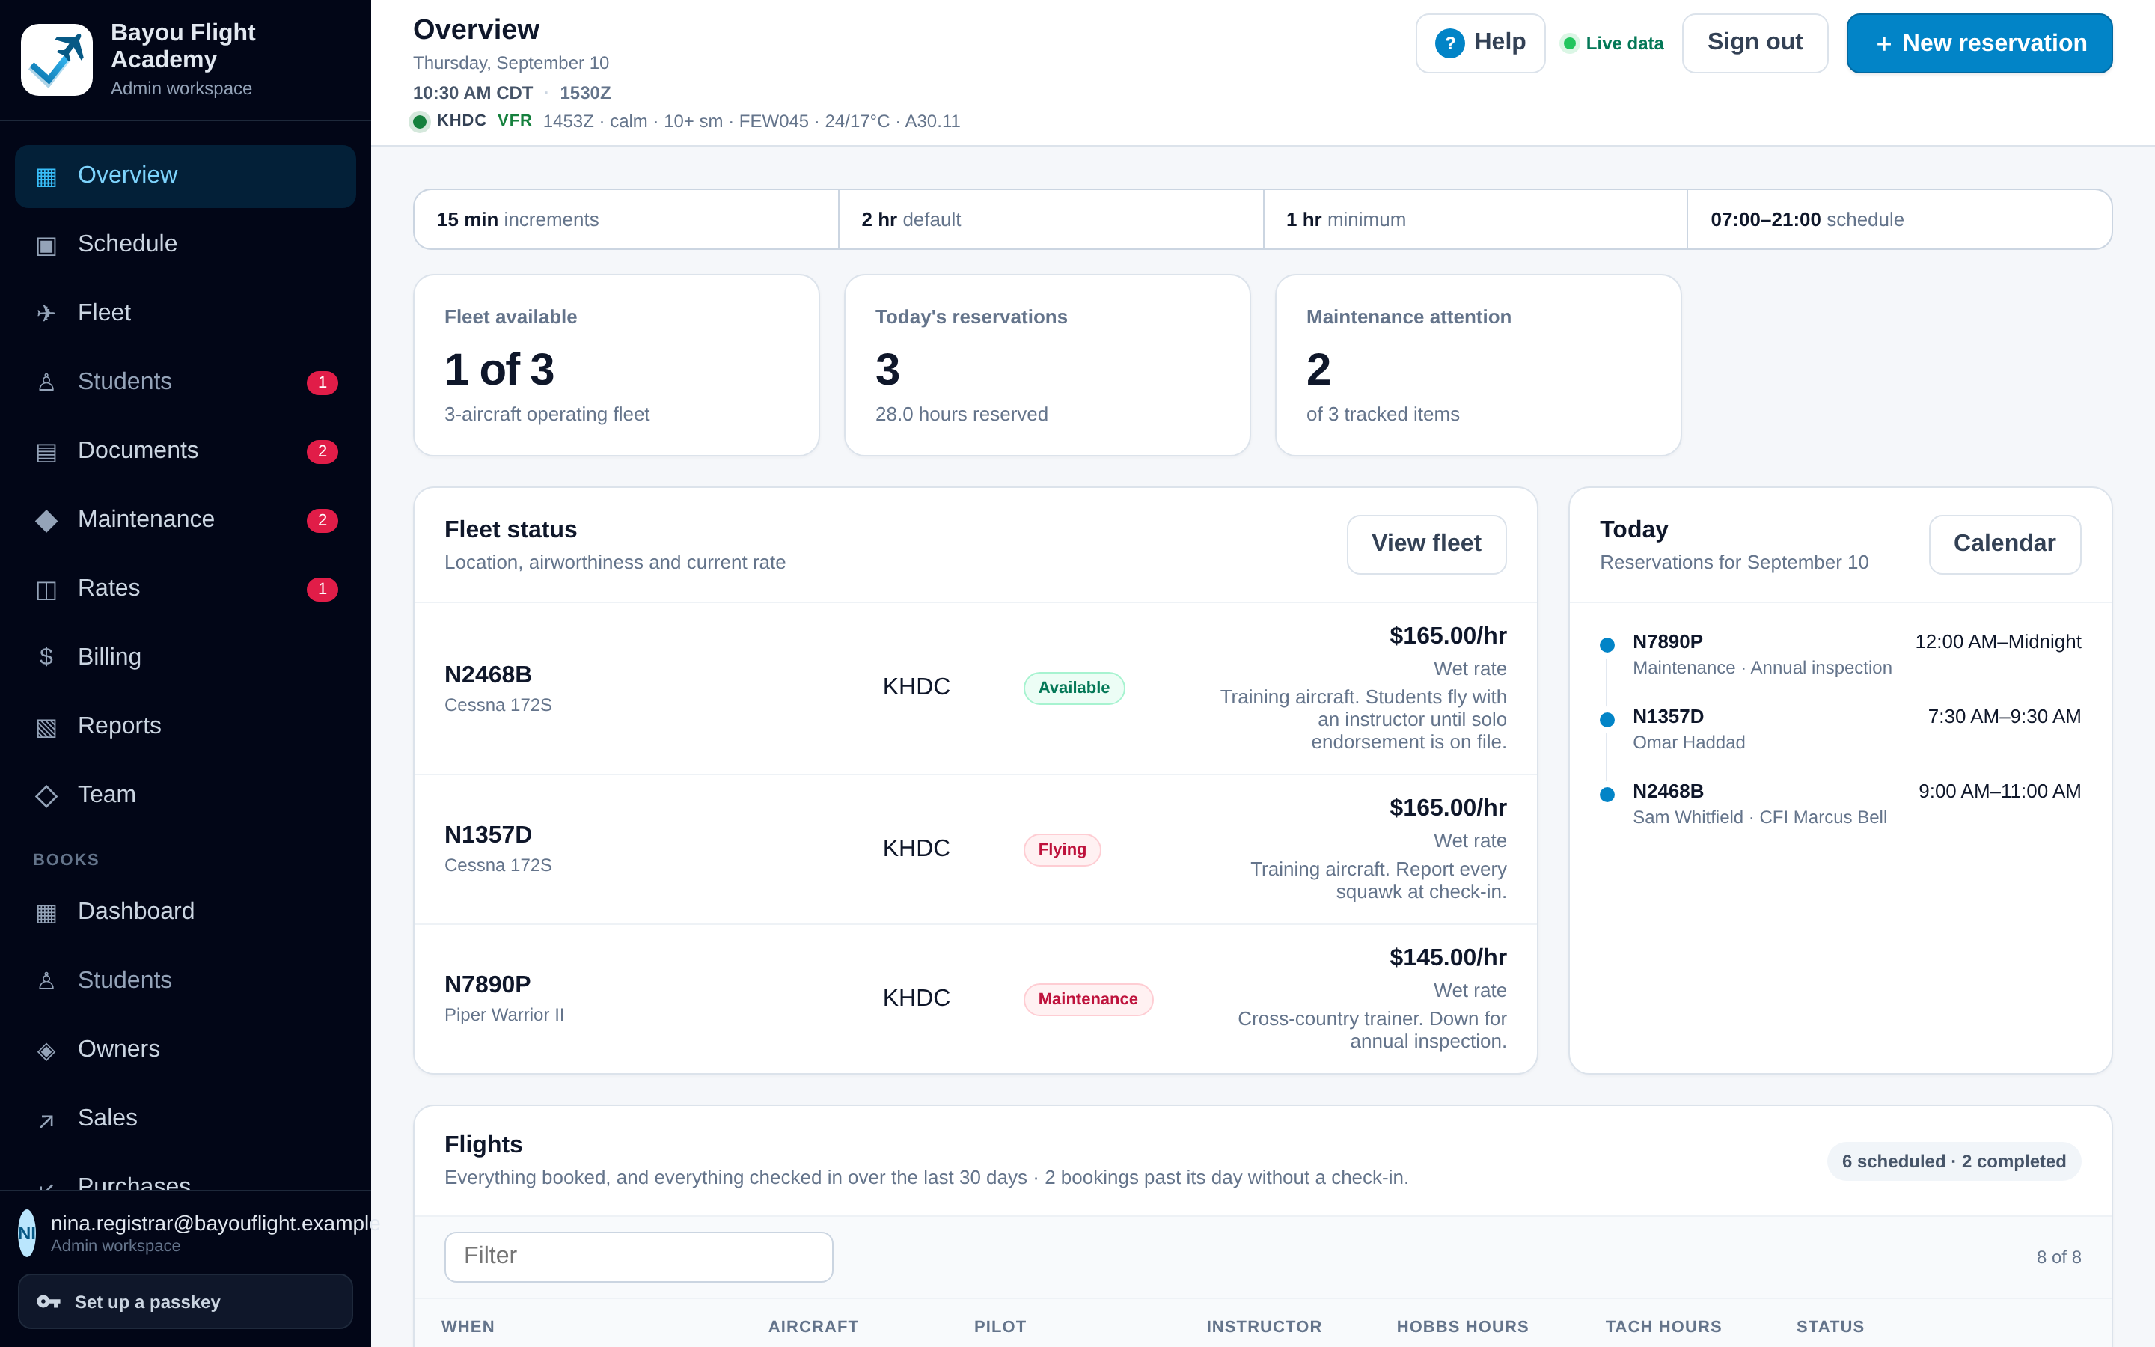Viewport: 2155px width, 1347px height.
Task: Click the HOBBS HOURS column header
Action: 1462,1325
